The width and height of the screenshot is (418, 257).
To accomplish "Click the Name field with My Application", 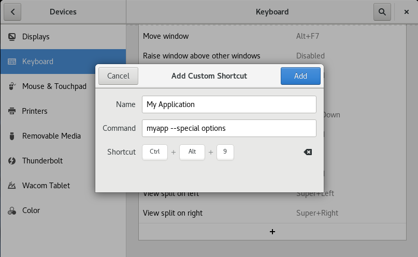I will click(228, 104).
